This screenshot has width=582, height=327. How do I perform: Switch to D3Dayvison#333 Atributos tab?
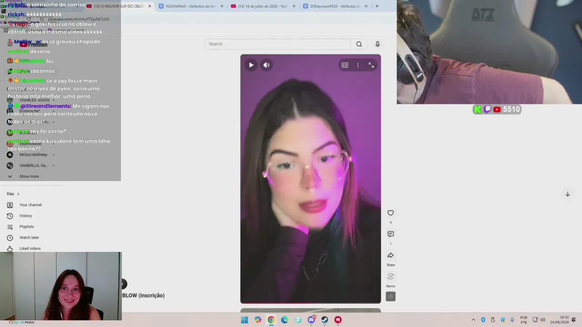335,6
